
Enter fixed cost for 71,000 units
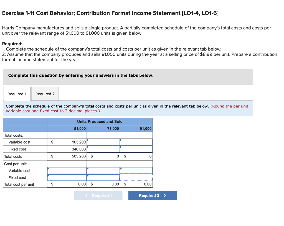[x=103, y=149]
